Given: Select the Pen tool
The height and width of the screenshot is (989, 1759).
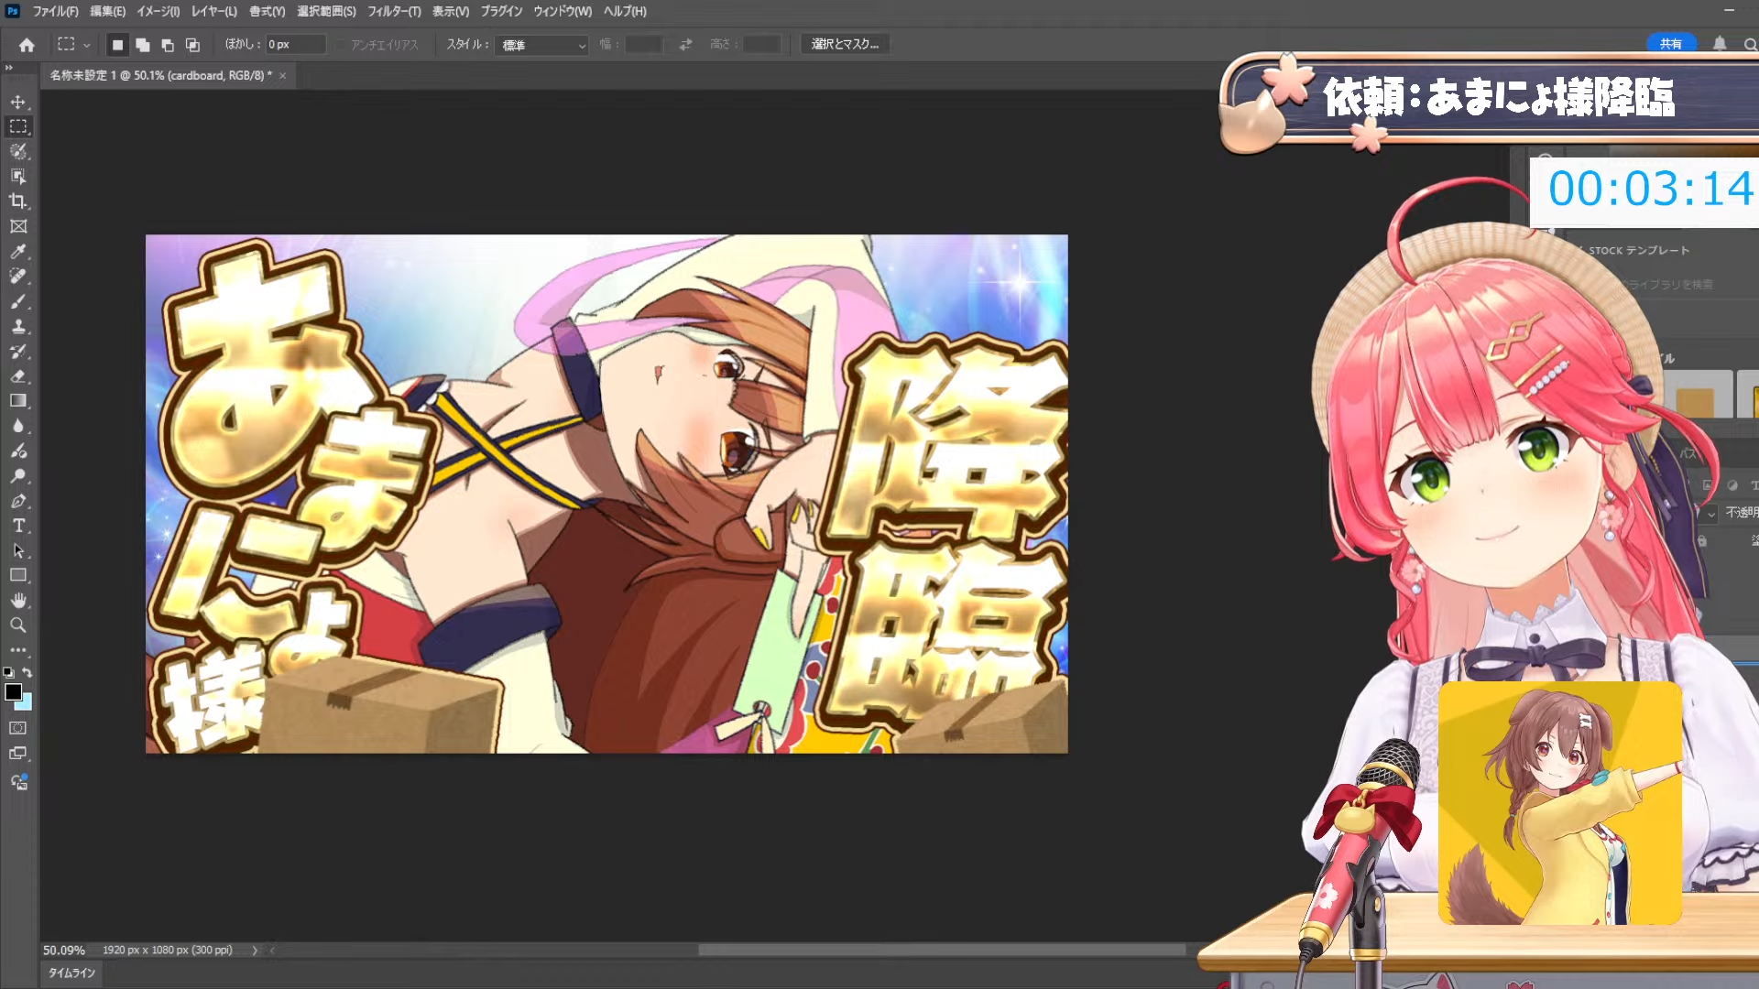Looking at the screenshot, I should pos(18,501).
